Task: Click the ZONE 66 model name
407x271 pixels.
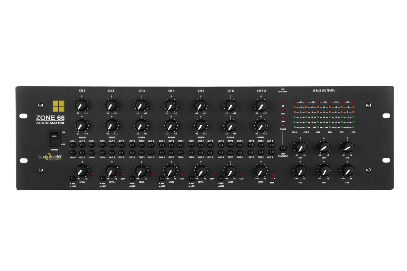Action: coord(50,118)
